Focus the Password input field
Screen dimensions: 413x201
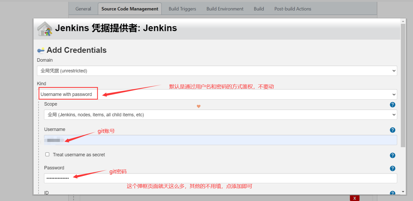pyautogui.click(x=220, y=178)
